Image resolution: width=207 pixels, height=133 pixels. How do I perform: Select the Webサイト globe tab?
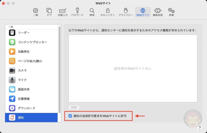(143, 12)
